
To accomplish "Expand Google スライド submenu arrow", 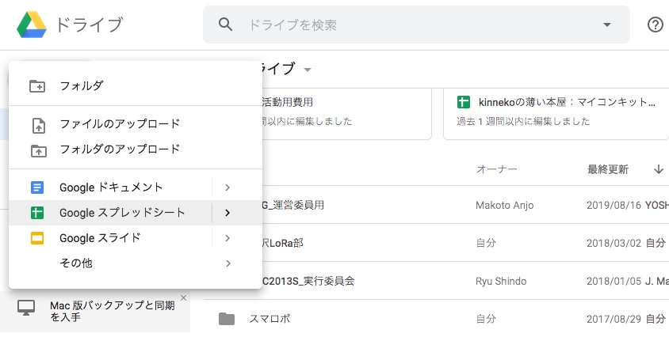I will (x=227, y=238).
